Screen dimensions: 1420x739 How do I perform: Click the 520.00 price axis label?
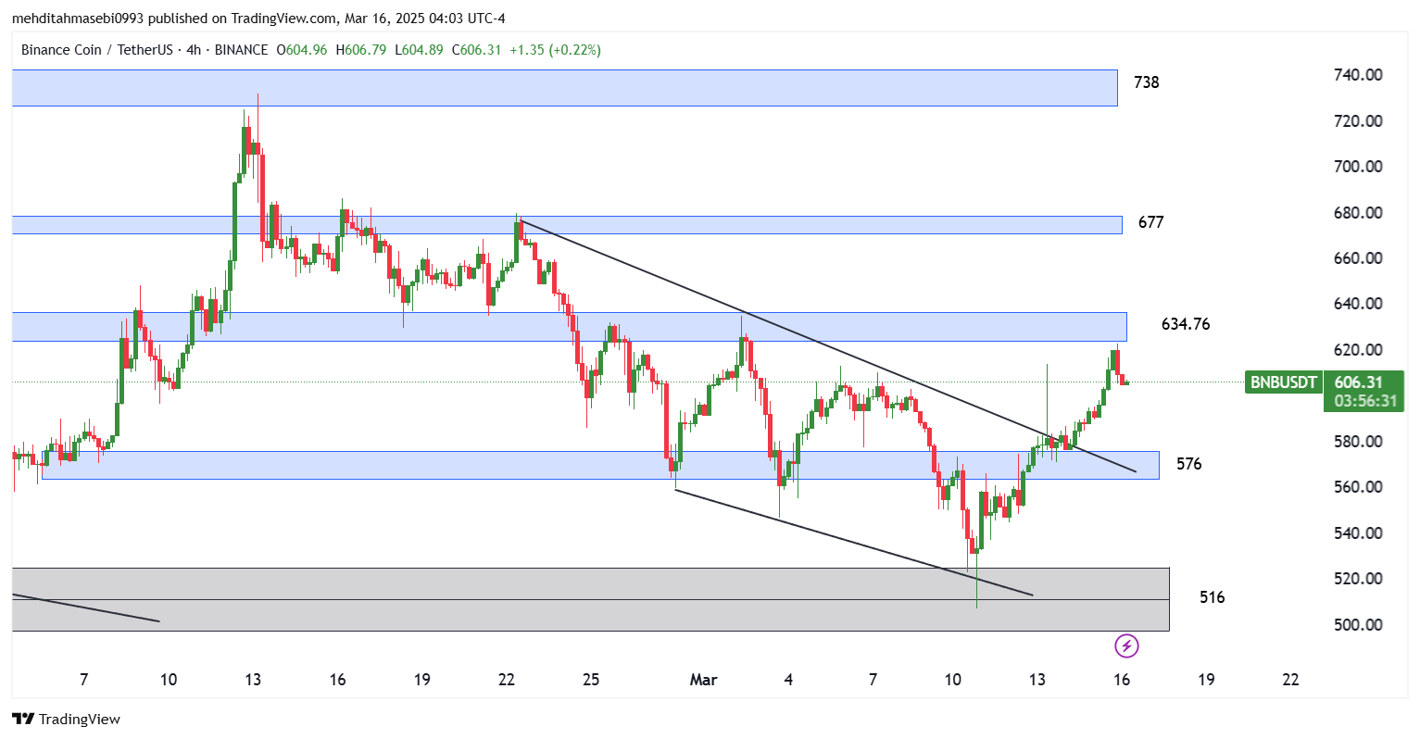[x=1359, y=579]
